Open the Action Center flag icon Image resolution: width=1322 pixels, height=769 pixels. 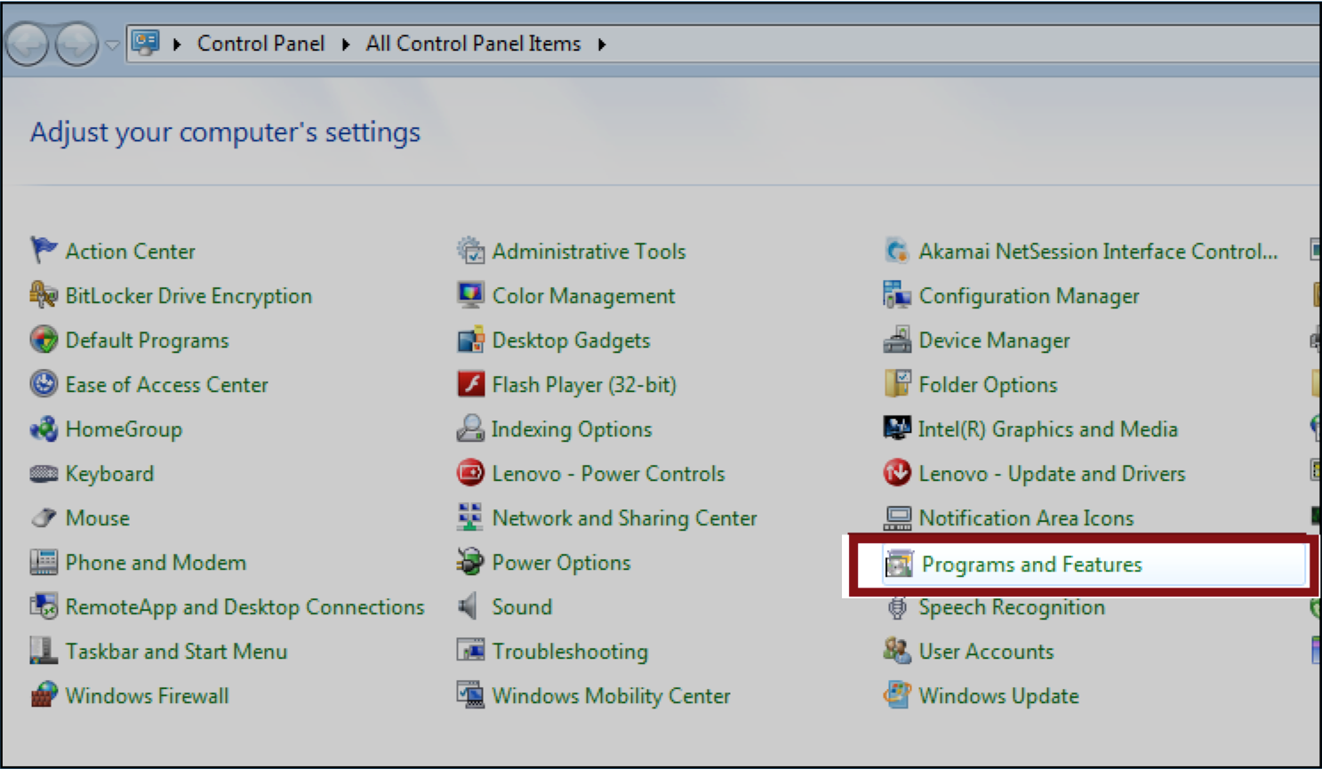coord(44,251)
